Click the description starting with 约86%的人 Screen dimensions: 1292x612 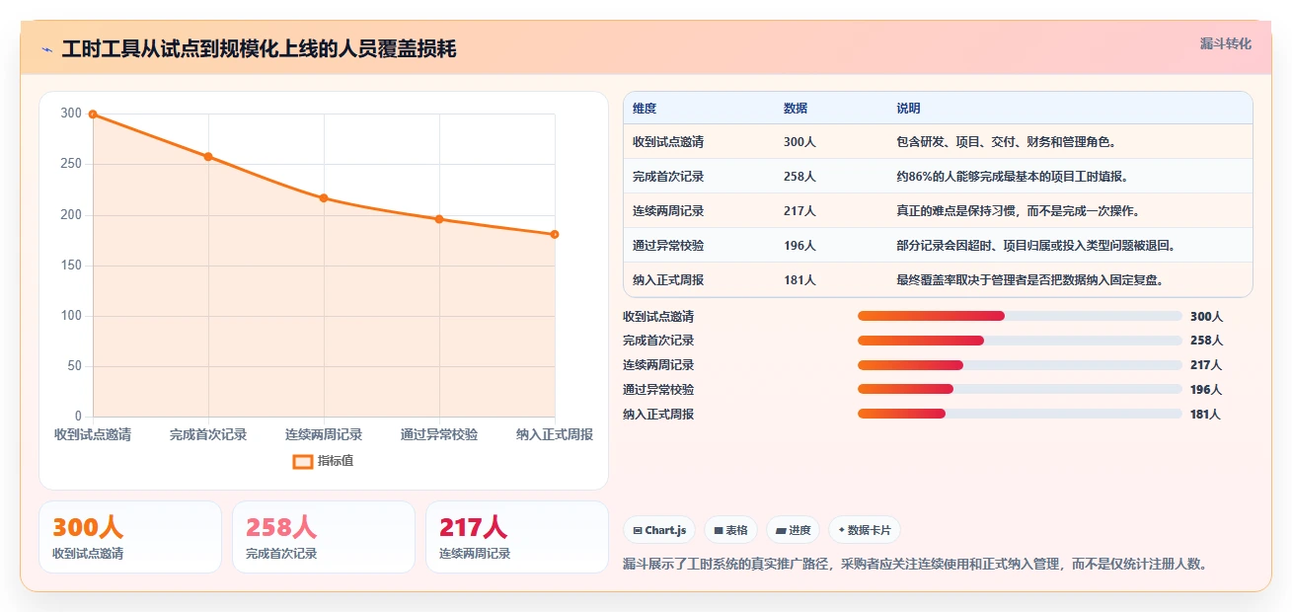tap(1012, 177)
